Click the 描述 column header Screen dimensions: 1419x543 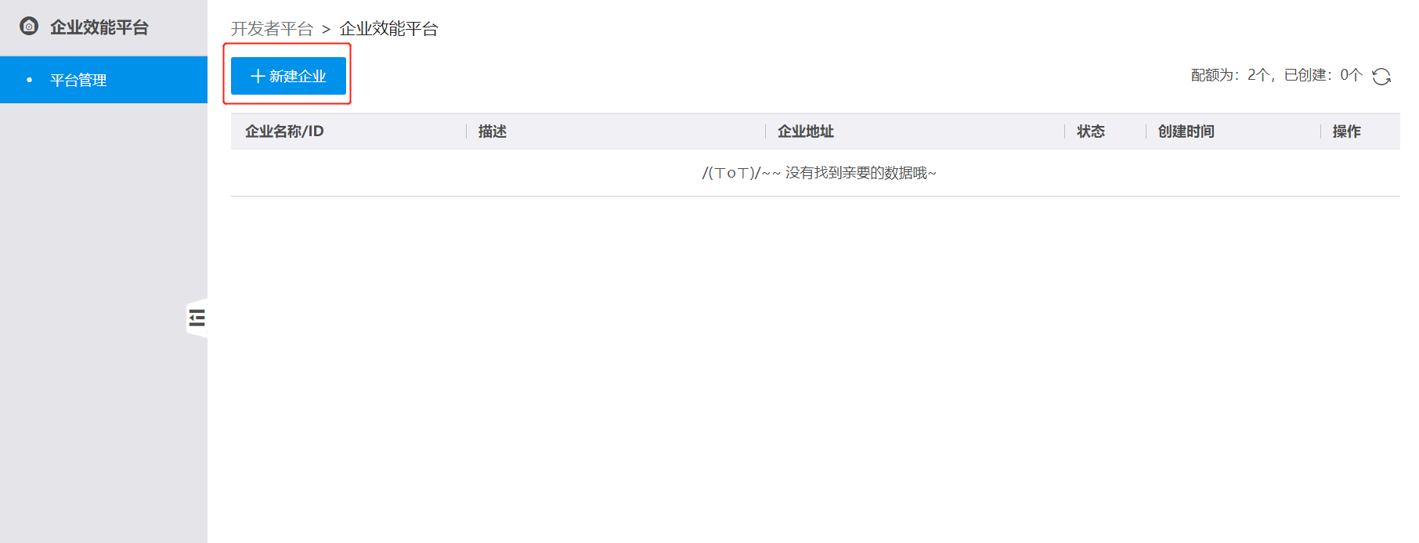pyautogui.click(x=493, y=131)
